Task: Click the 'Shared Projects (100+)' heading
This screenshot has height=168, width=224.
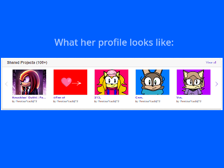Action: pyautogui.click(x=27, y=63)
